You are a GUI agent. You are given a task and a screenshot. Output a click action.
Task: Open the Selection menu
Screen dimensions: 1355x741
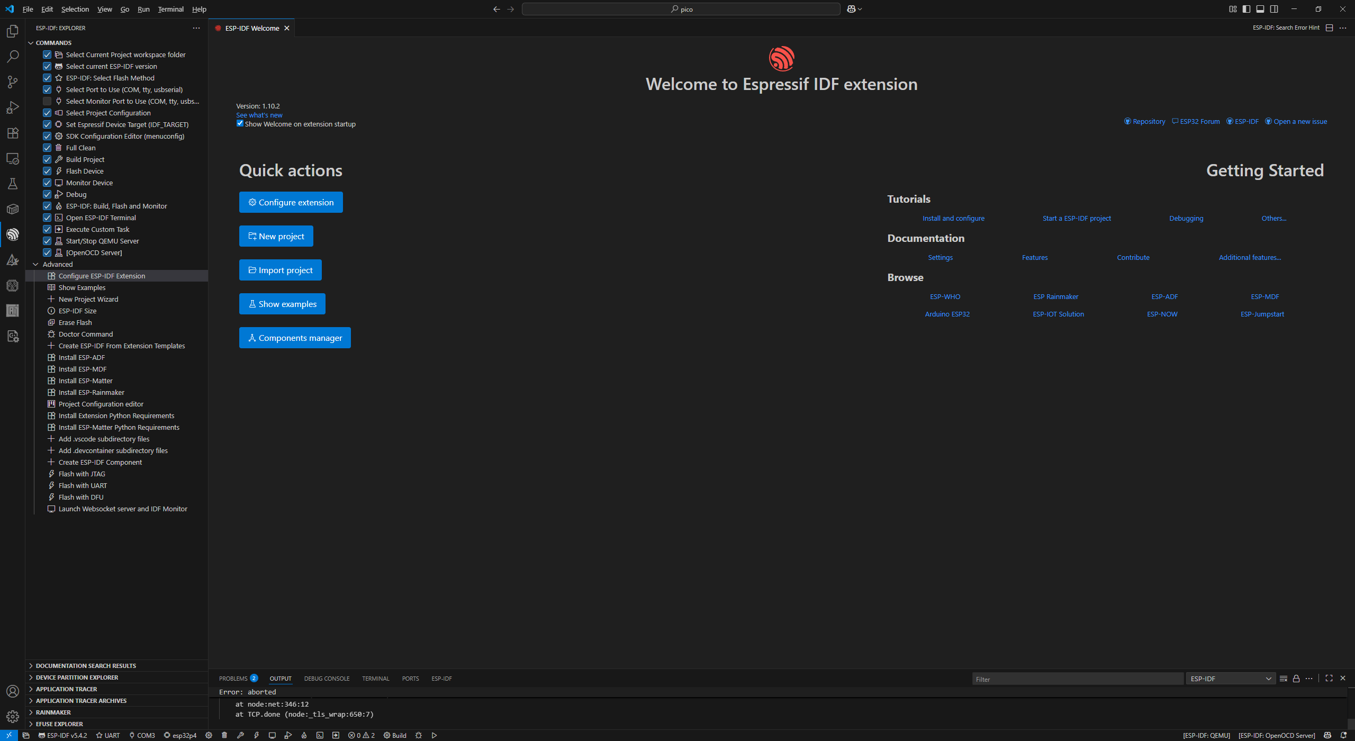coord(75,9)
